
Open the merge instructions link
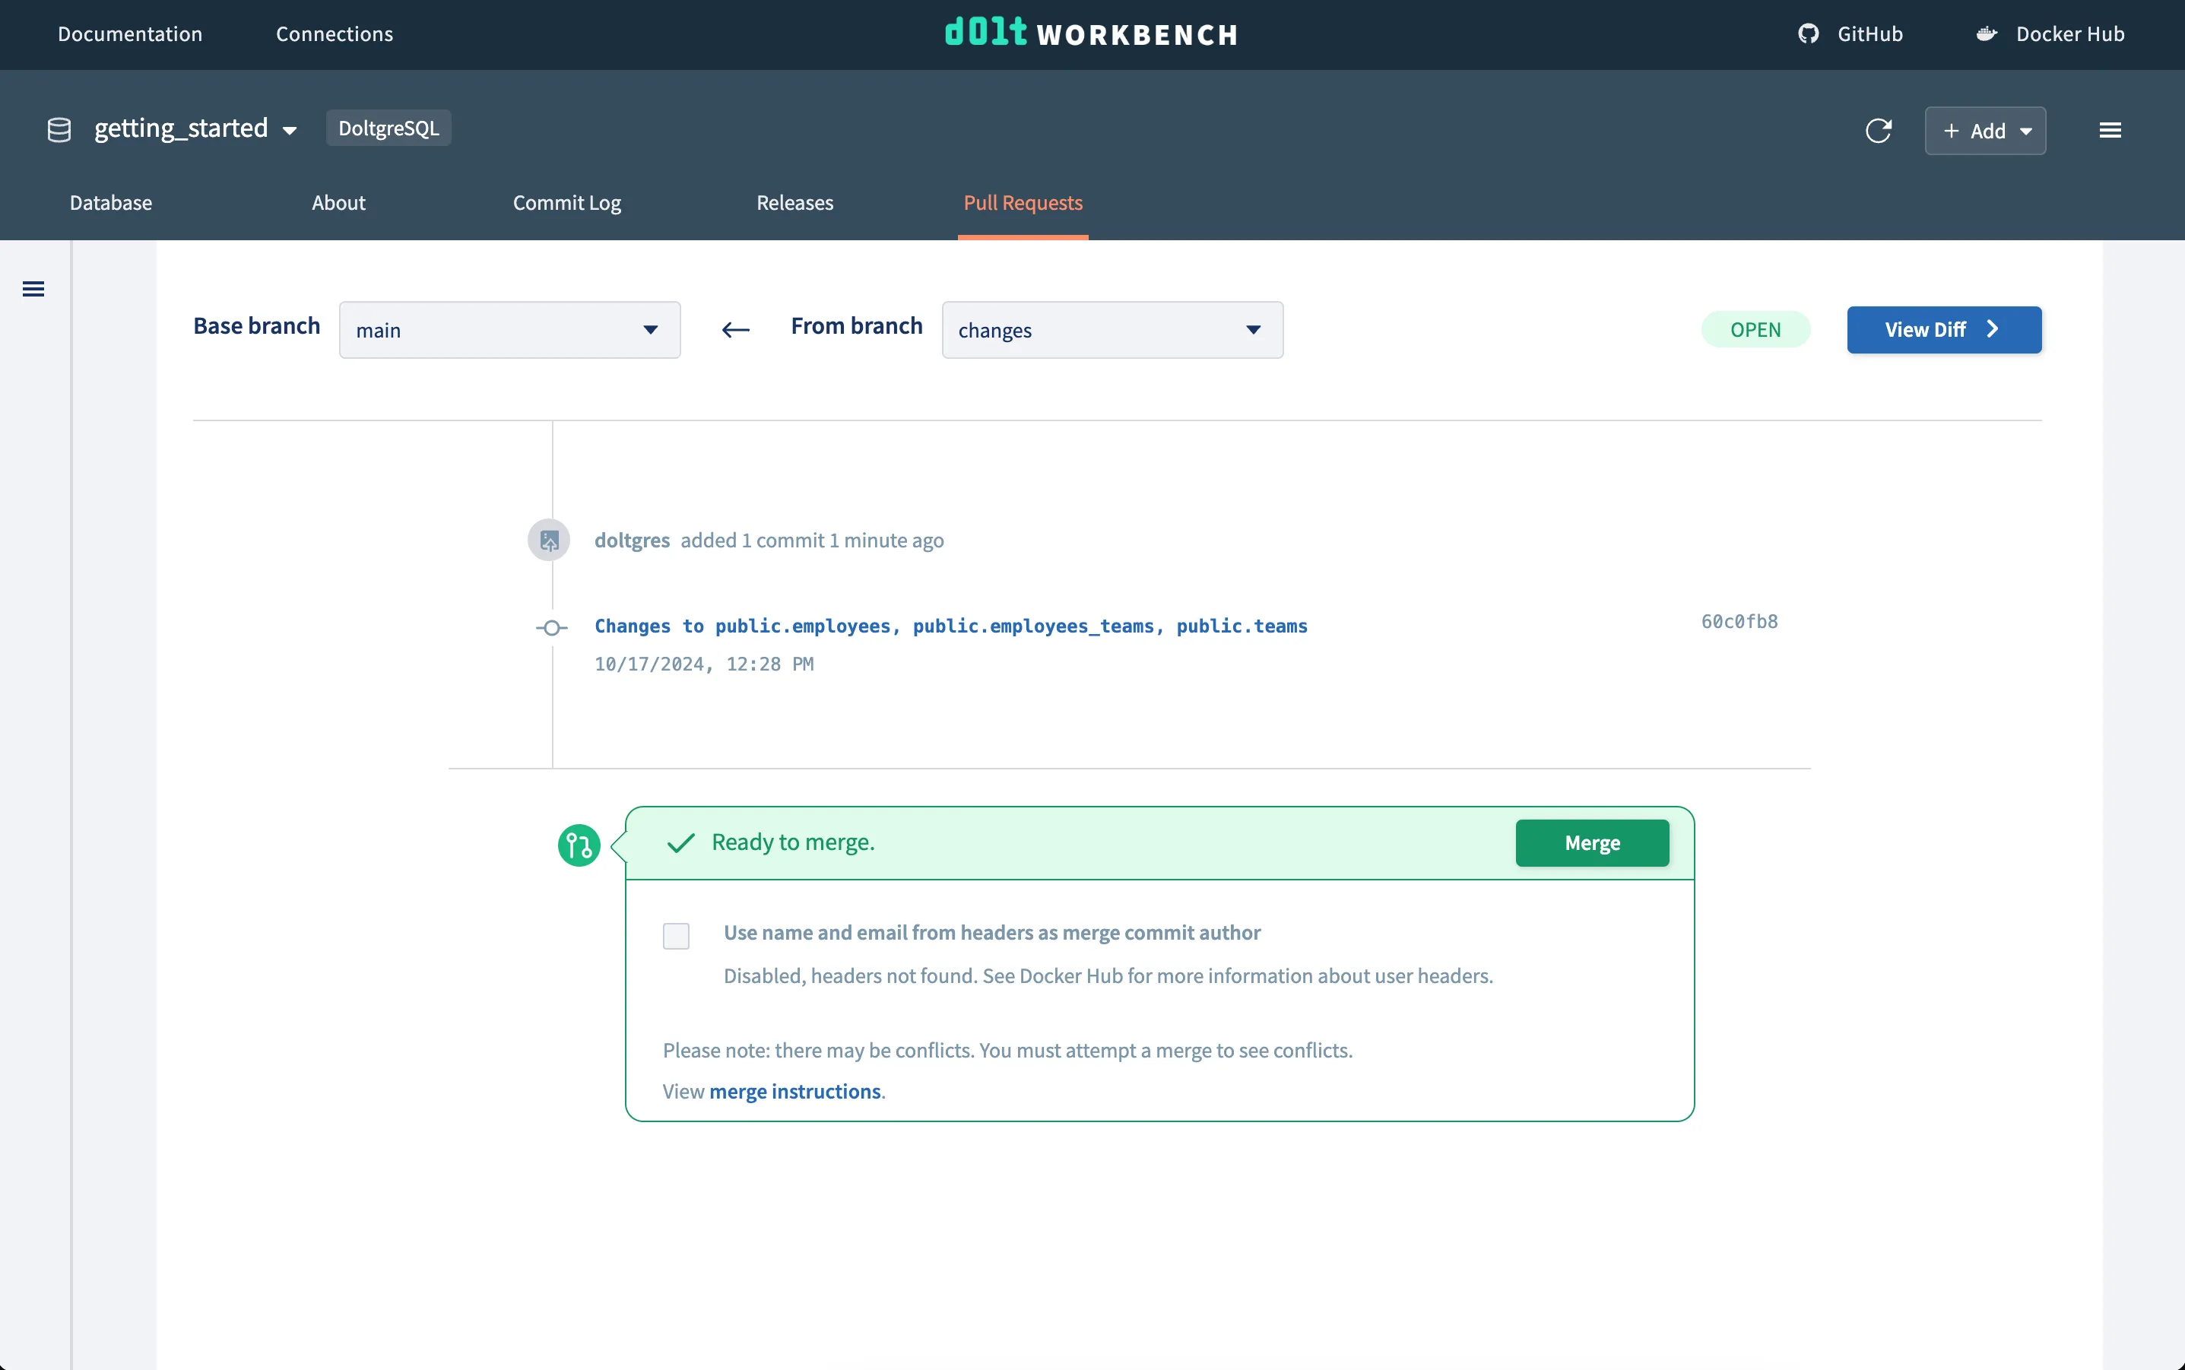click(x=794, y=1091)
